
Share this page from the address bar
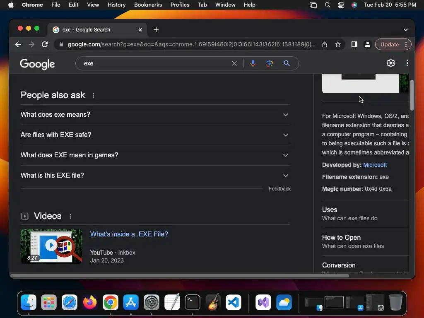point(325,44)
